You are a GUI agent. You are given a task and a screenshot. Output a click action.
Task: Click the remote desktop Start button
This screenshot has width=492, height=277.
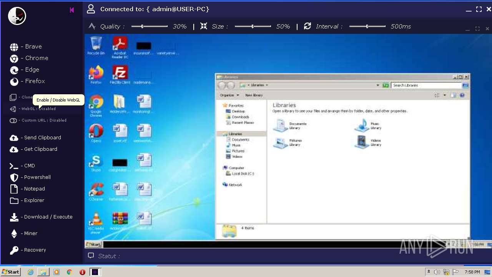(x=93, y=244)
